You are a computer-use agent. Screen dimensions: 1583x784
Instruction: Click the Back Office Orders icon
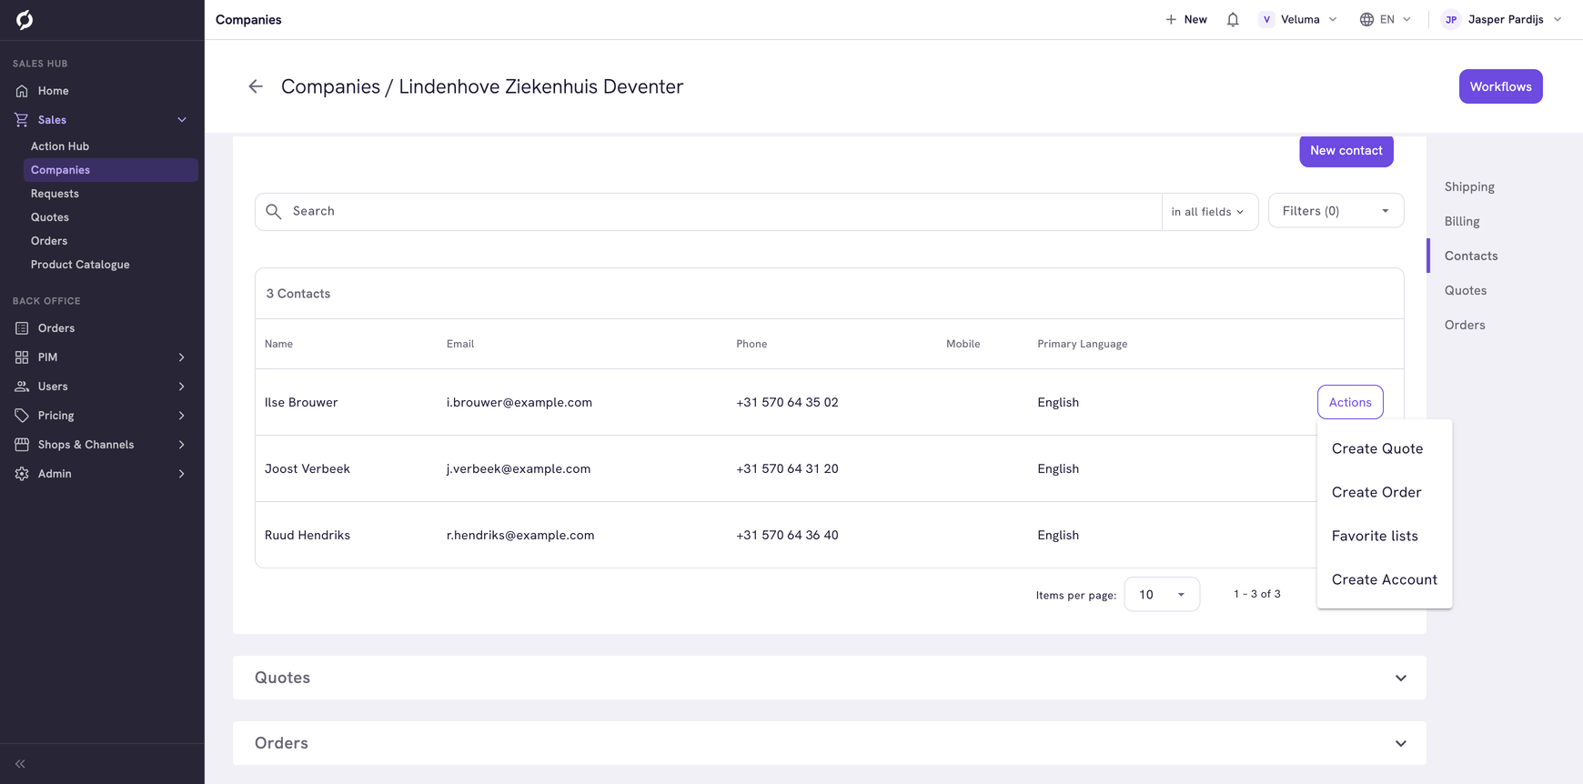click(x=22, y=328)
